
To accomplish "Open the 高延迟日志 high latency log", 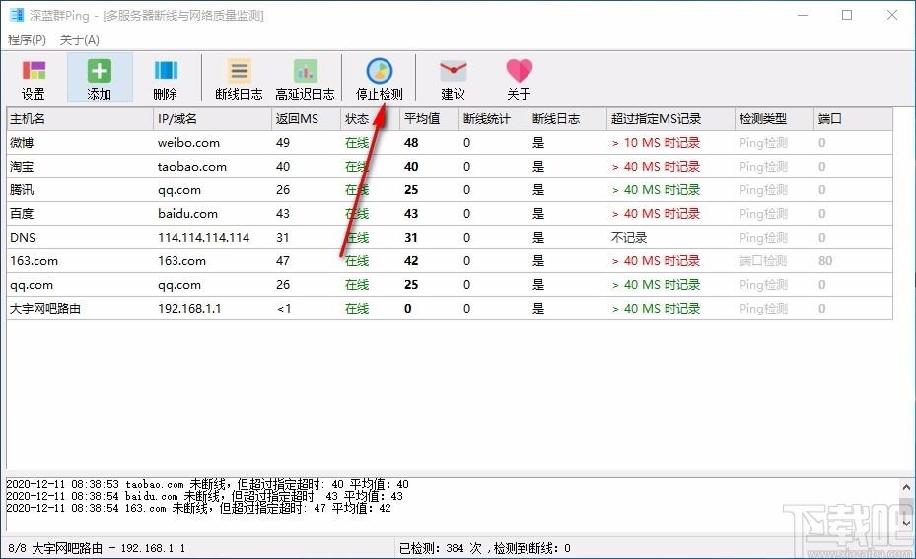I will pos(305,78).
